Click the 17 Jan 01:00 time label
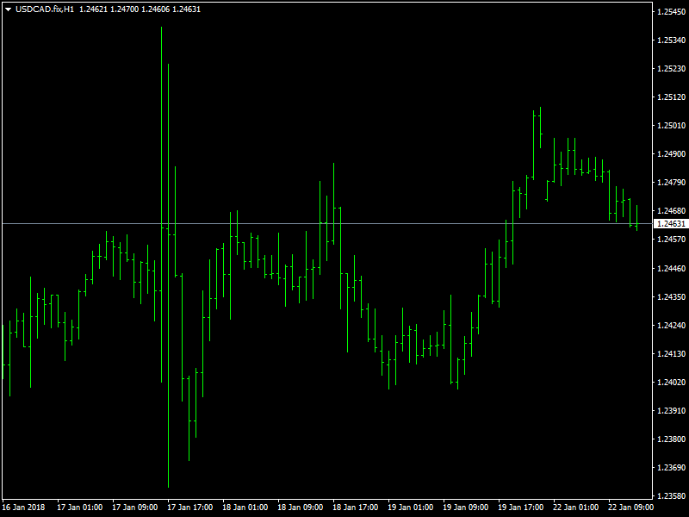Screen dimensions: 689x517 [80, 508]
